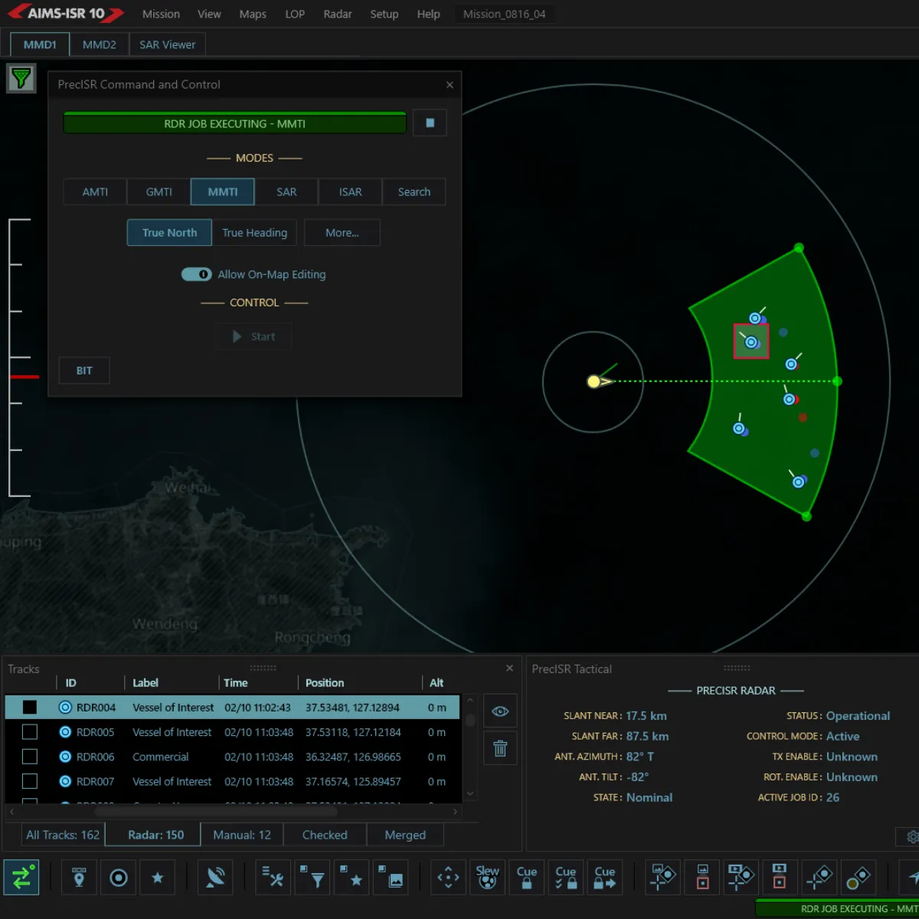Click the red marker on range scale
919x919 pixels.
click(24, 377)
